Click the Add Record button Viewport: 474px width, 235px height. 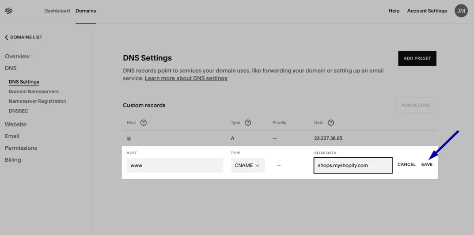416,105
